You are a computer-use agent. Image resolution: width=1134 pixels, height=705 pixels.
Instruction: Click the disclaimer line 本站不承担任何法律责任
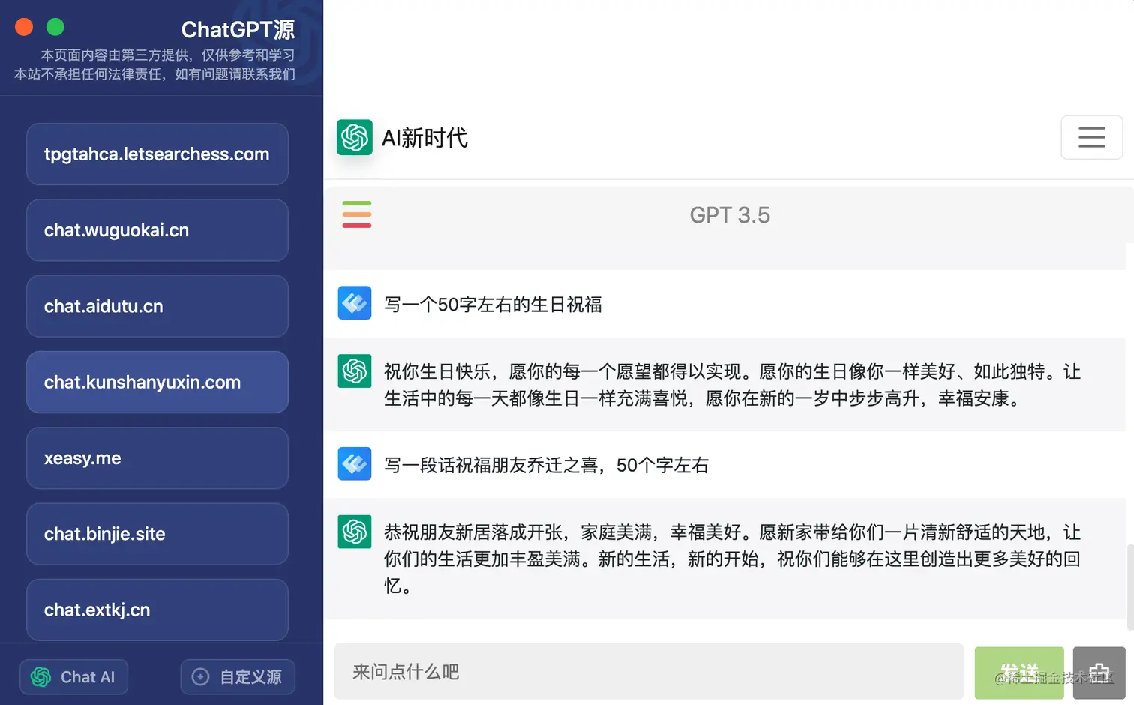(x=154, y=73)
